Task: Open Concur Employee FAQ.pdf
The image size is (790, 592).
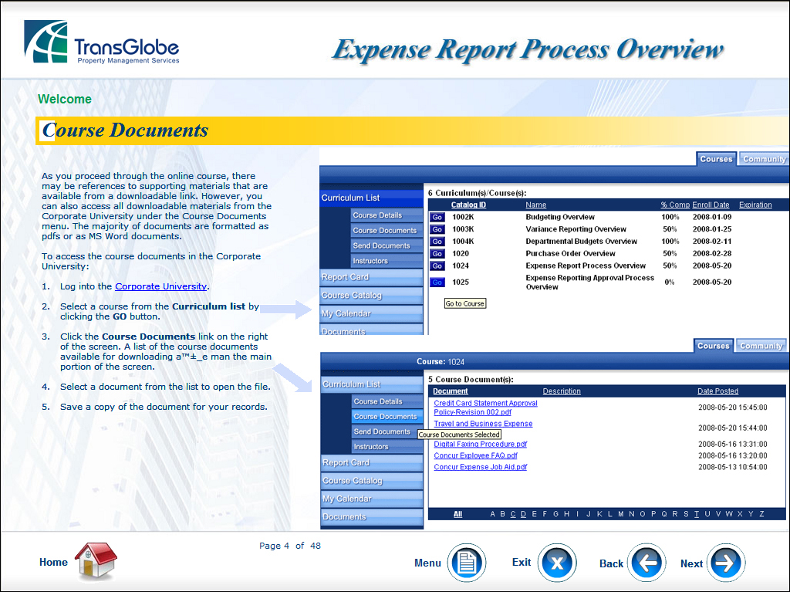Action: tap(475, 455)
